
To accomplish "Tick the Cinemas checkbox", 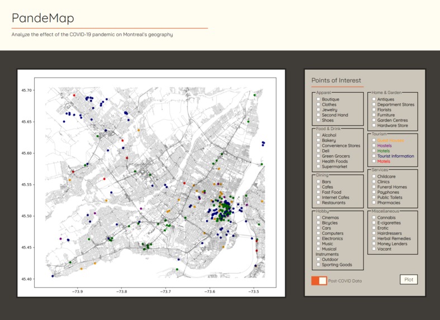I will pyautogui.click(x=318, y=217).
